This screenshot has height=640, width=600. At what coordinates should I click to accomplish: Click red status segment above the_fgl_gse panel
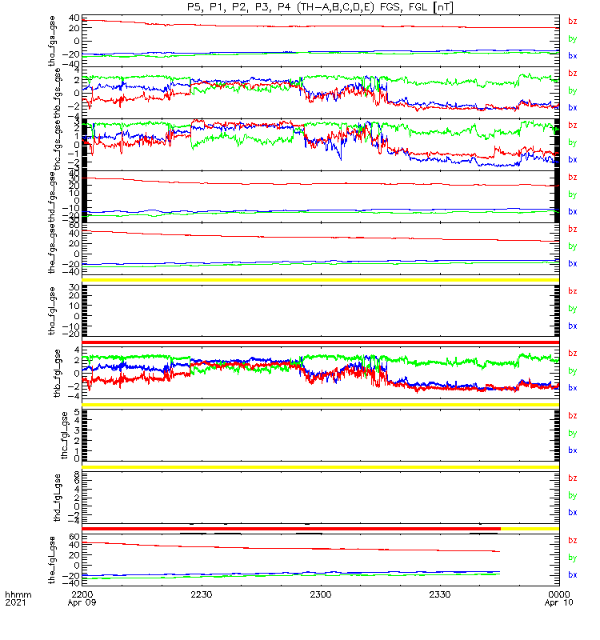tap(291, 529)
